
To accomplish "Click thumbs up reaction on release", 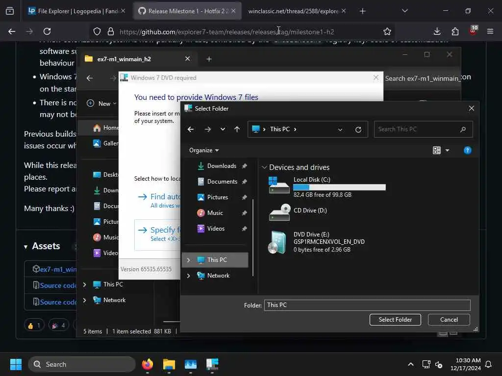I will (34, 326).
